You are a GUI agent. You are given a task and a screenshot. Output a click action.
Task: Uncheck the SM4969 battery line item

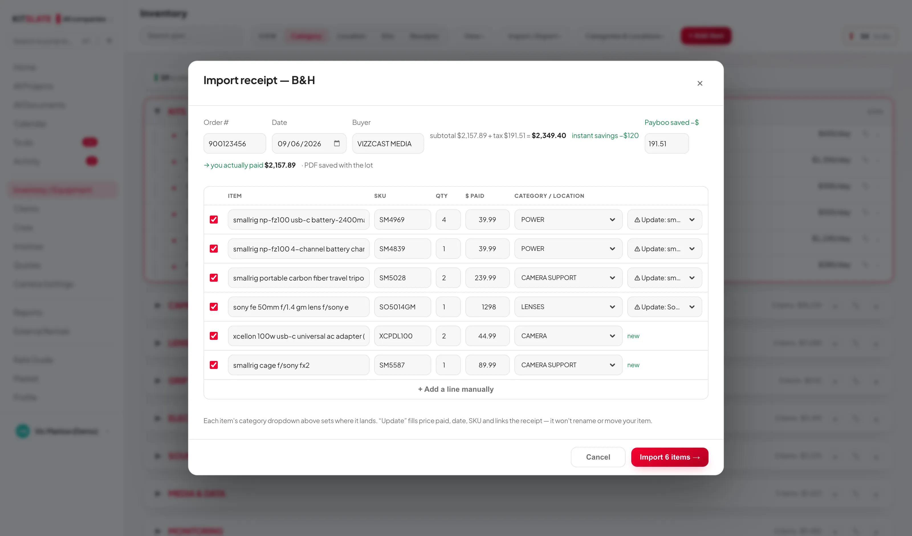(213, 220)
